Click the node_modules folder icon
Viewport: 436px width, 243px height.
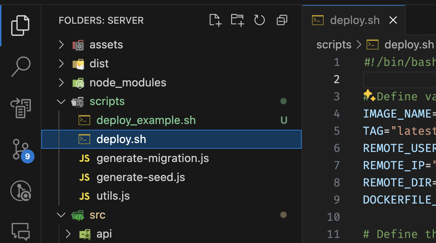point(78,83)
